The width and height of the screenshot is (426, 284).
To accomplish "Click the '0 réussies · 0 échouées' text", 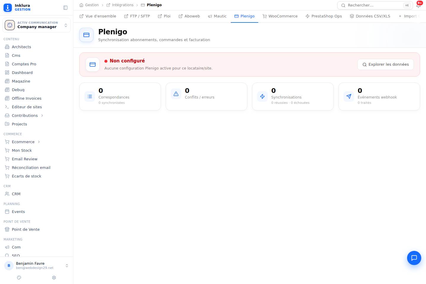I will [x=290, y=103].
